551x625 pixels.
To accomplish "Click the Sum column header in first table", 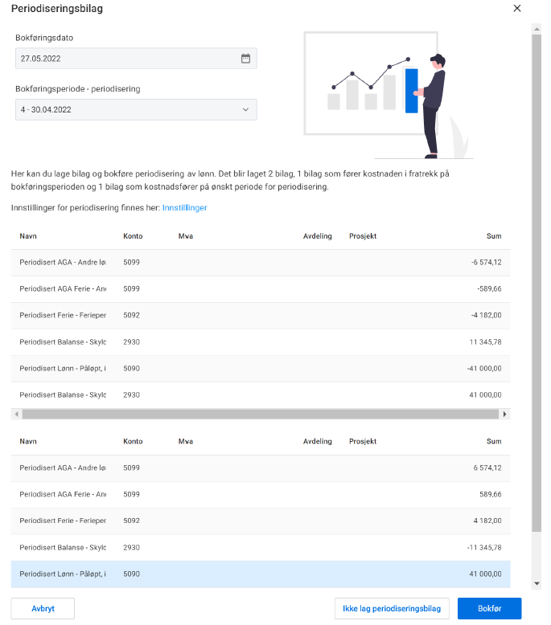I will [493, 236].
